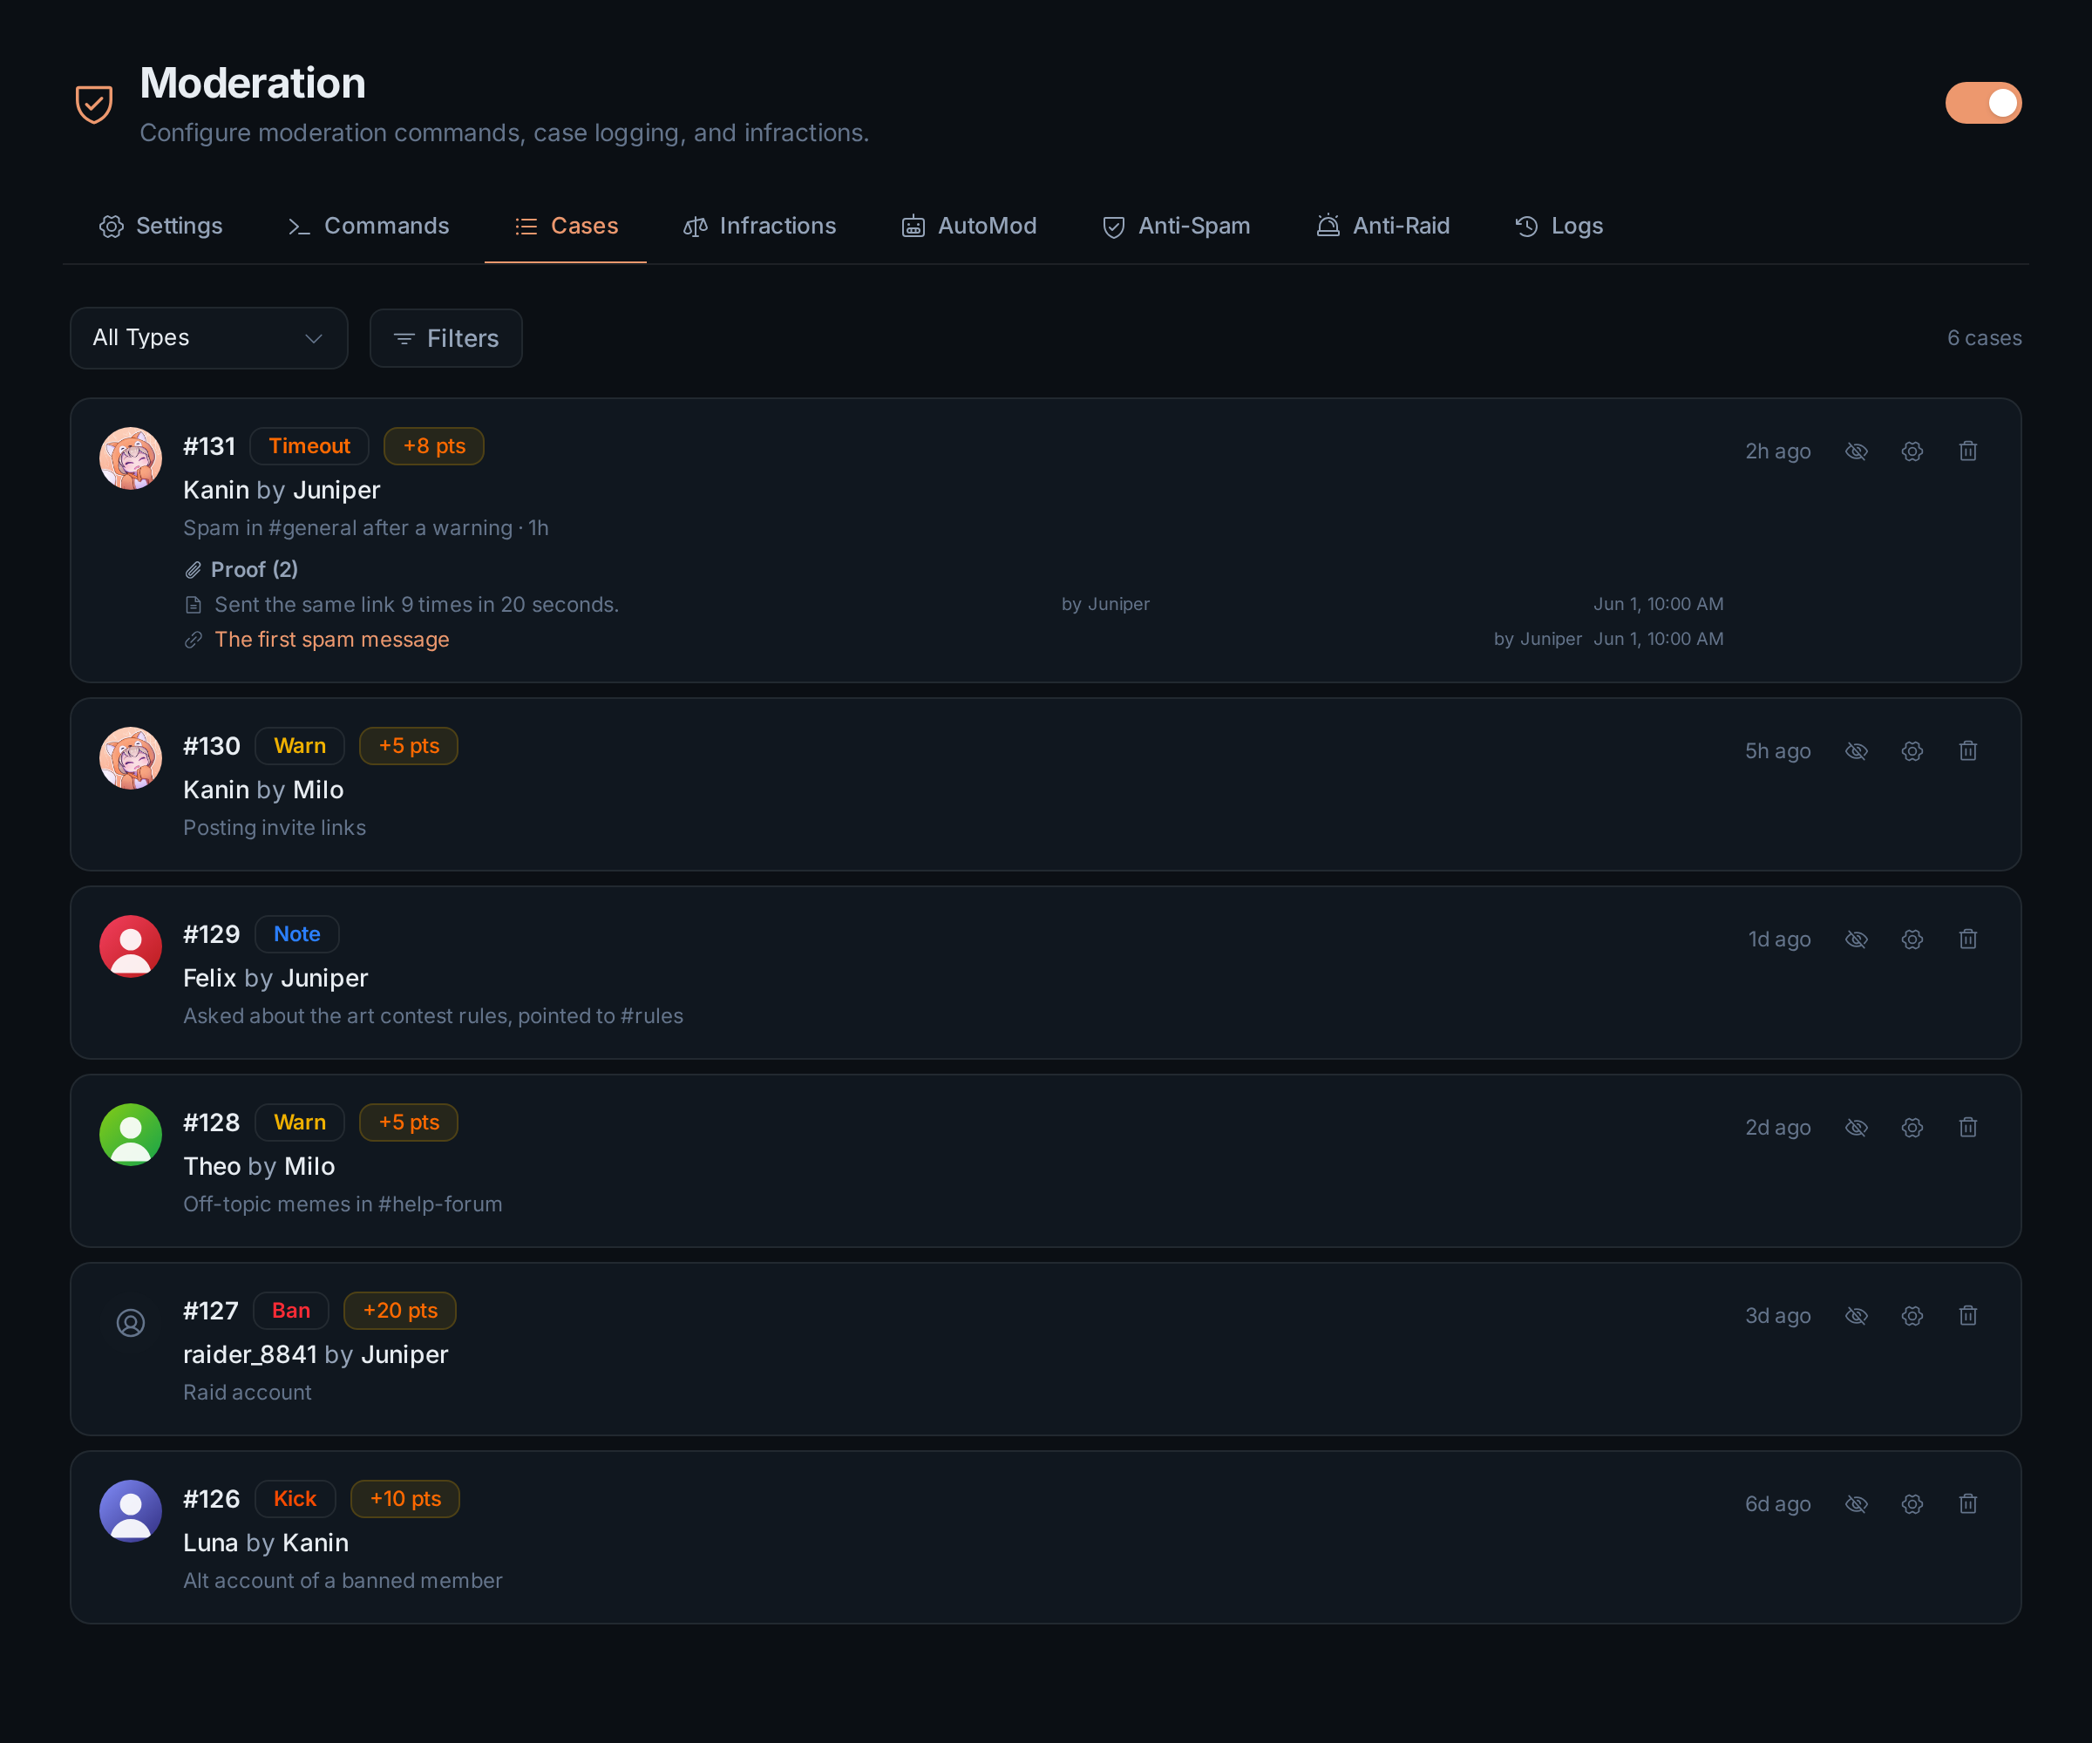This screenshot has width=2092, height=1743.
Task: Click the Ban badge on case #127
Action: pos(291,1311)
